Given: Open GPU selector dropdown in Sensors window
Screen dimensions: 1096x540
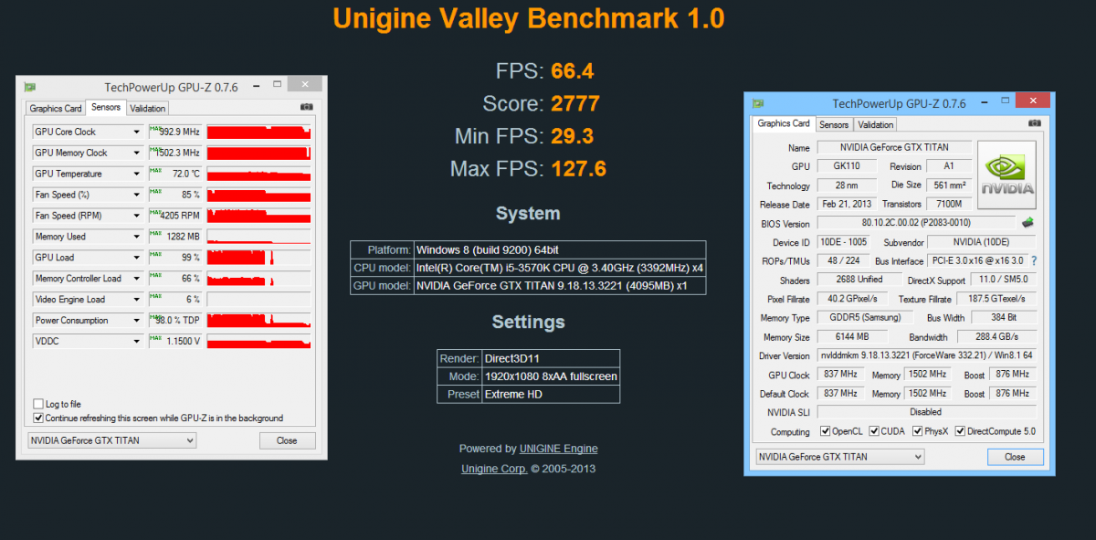Looking at the screenshot, I should (x=111, y=440).
